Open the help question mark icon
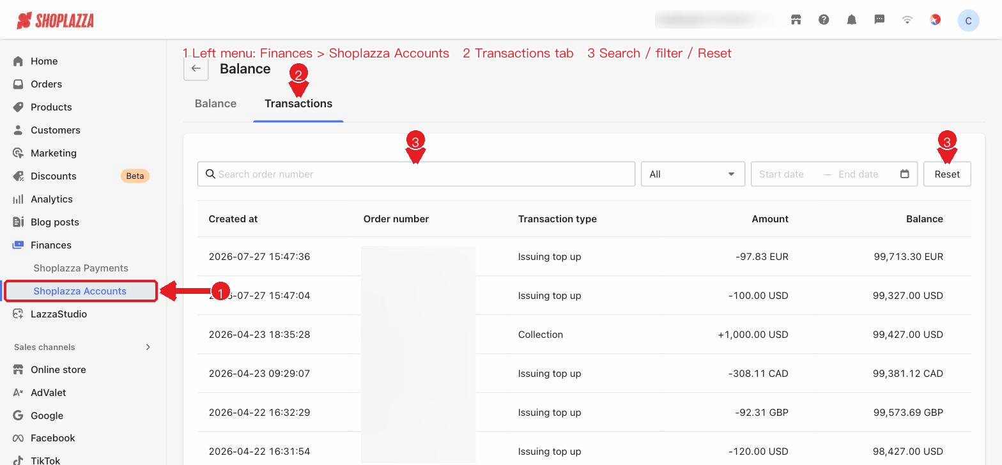Viewport: 1002px width, 465px height. (824, 20)
